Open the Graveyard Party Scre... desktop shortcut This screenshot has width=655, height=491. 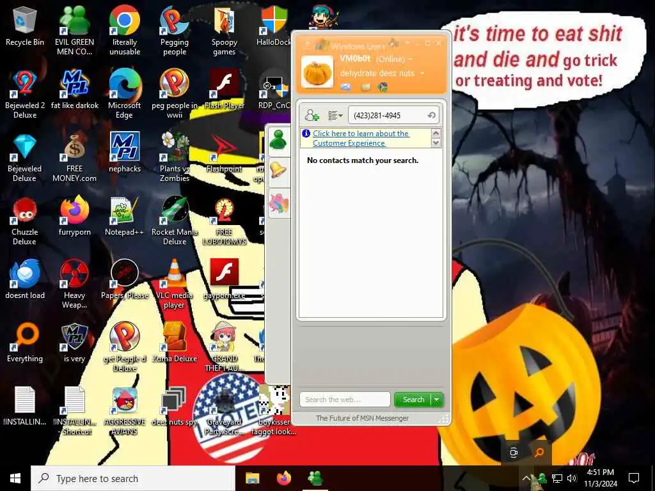(225, 411)
